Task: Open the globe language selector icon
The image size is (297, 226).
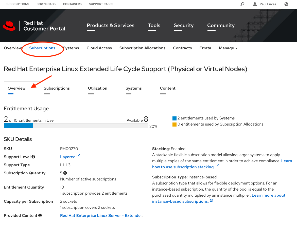Action: (x=286, y=4)
